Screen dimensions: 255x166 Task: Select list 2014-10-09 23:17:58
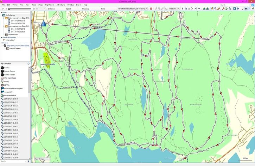click(18, 24)
